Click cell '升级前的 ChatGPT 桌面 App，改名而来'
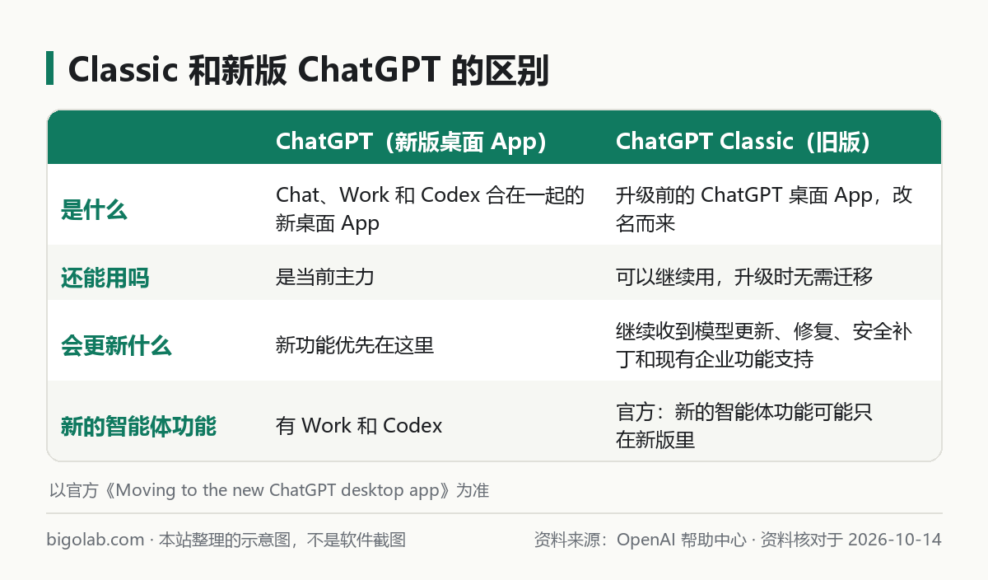988x580 pixels. (764, 209)
